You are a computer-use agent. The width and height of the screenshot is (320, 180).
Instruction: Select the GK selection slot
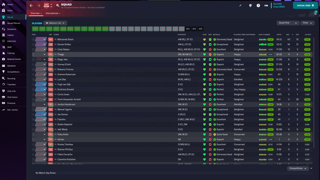pos(35,29)
